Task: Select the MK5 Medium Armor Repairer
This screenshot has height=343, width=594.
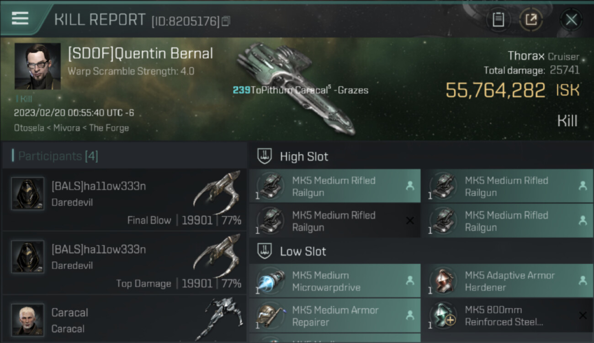Action: [x=334, y=316]
